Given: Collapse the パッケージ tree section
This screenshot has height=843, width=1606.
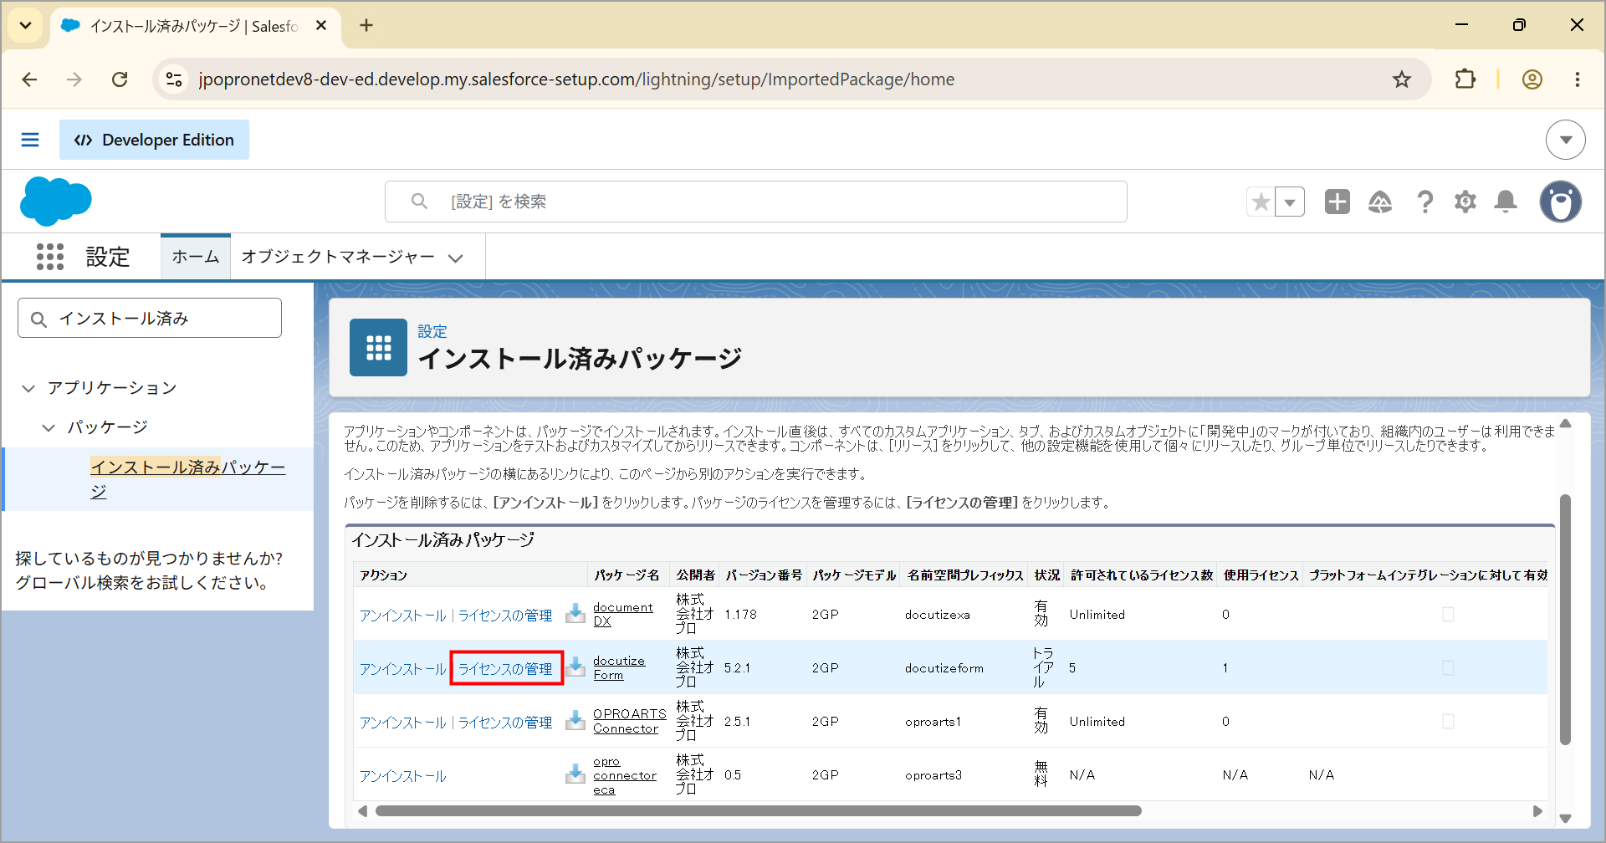Looking at the screenshot, I should (49, 427).
